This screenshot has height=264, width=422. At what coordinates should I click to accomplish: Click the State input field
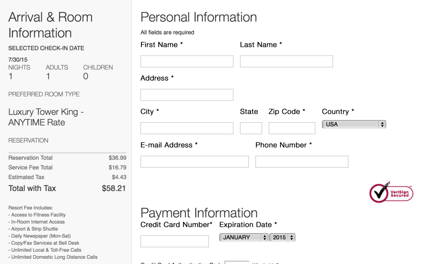(251, 128)
